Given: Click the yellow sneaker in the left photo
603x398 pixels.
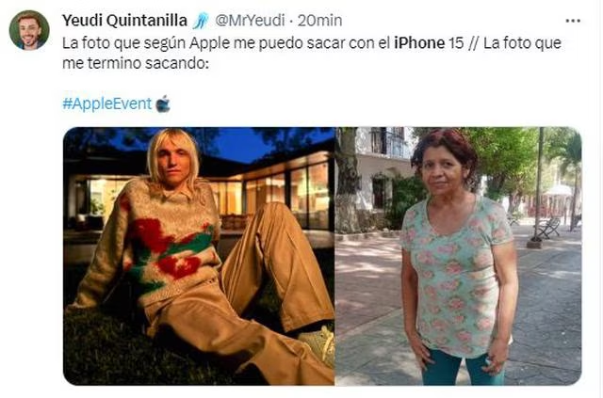Looking at the screenshot, I should pos(319,345).
